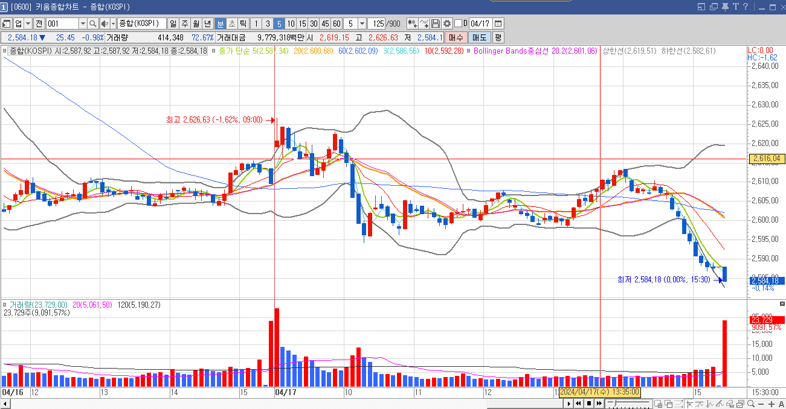
Task: Open chart settings gear icon
Action: (447, 24)
